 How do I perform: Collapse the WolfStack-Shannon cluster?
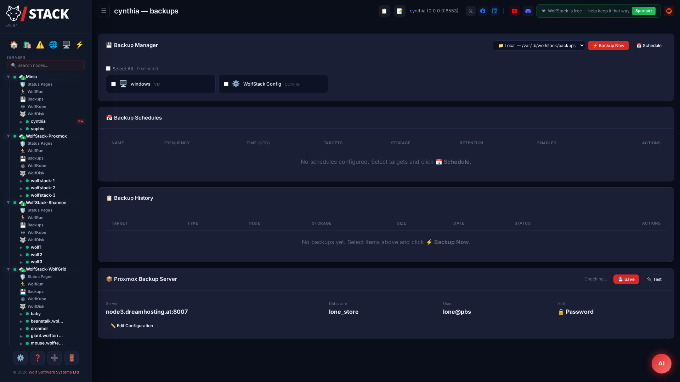[8, 203]
